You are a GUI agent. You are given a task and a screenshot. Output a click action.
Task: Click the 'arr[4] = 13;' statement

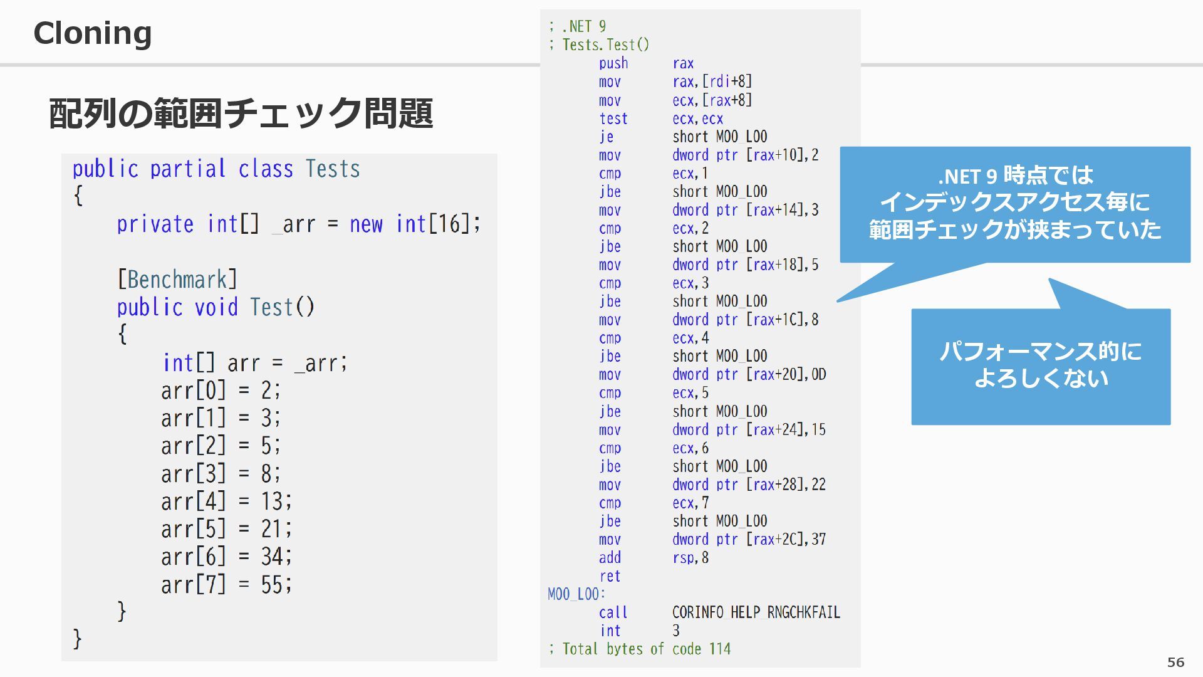coord(226,501)
